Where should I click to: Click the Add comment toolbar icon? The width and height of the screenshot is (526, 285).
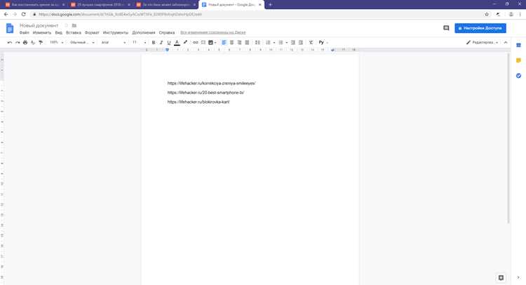[x=203, y=42]
